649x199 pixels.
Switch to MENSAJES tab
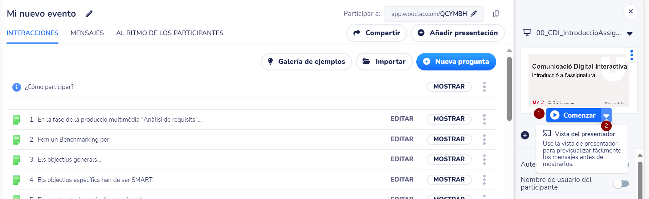tap(87, 33)
